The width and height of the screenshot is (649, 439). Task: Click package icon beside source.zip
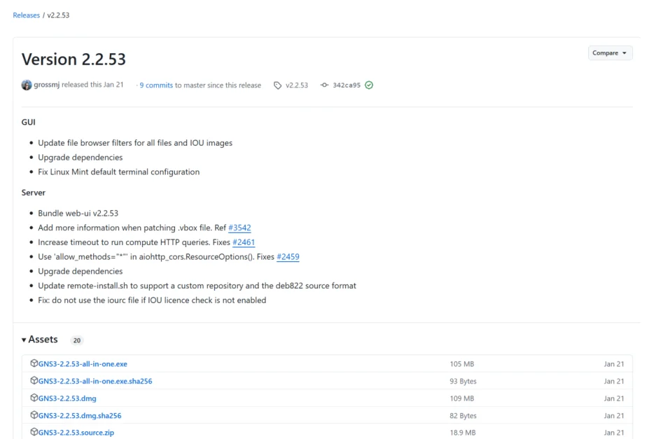pos(34,432)
